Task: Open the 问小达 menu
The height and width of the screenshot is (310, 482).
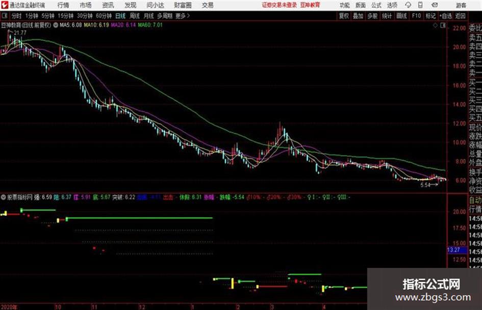Action: pos(155,5)
